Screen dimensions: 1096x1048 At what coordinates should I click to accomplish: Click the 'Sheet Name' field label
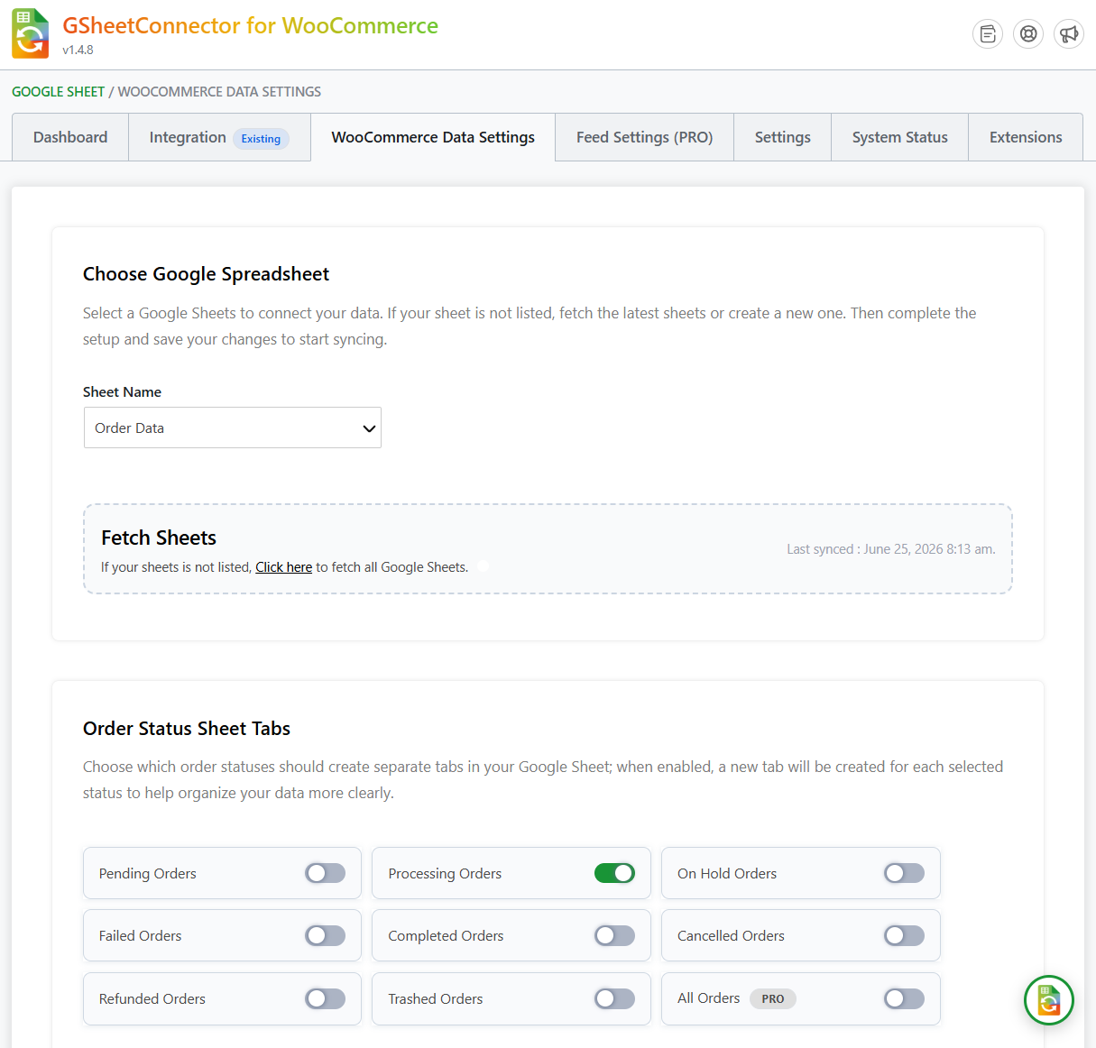[122, 392]
